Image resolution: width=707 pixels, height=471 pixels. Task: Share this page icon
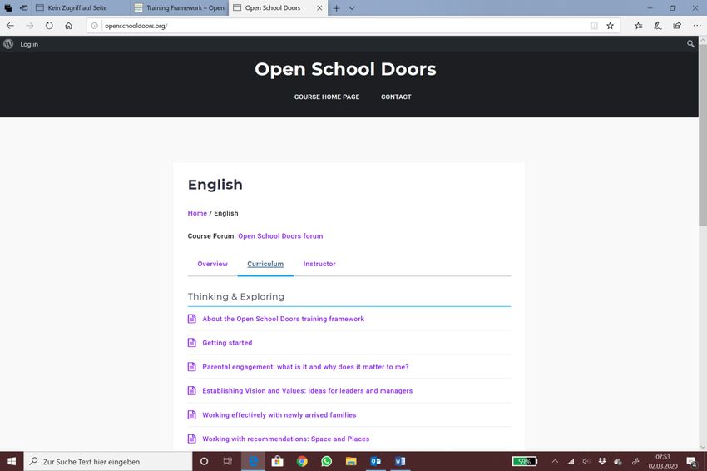677,26
